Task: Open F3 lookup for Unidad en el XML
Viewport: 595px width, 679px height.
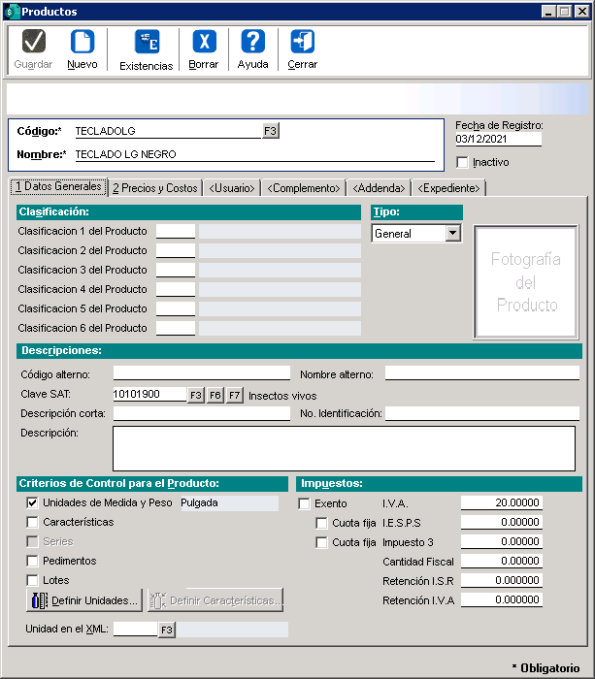Action: coord(166,630)
